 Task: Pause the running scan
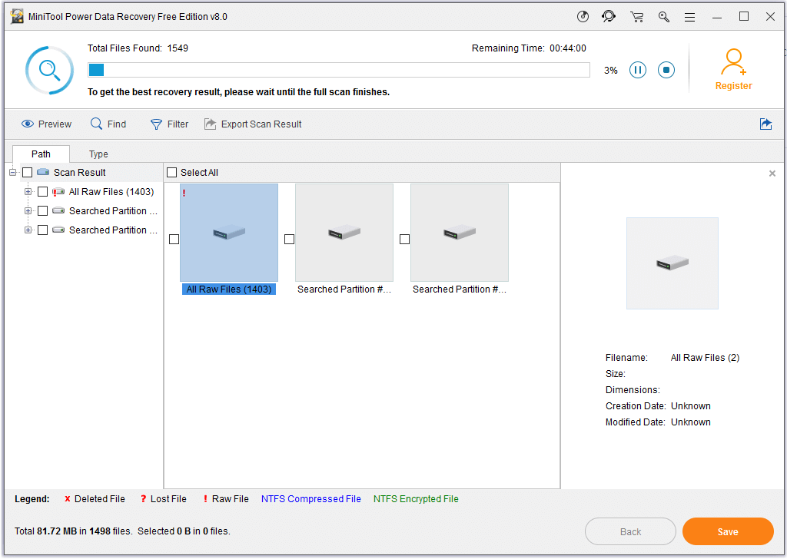pyautogui.click(x=638, y=71)
